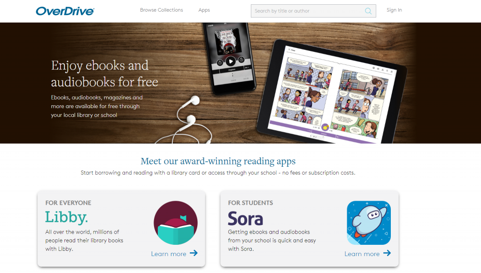Click the skip-forward icon on the phone image
The height and width of the screenshot is (273, 481).
pyautogui.click(x=241, y=60)
